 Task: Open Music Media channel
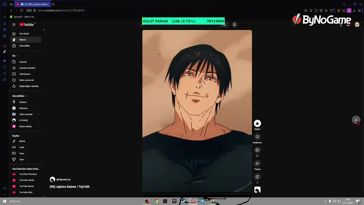click(26, 126)
